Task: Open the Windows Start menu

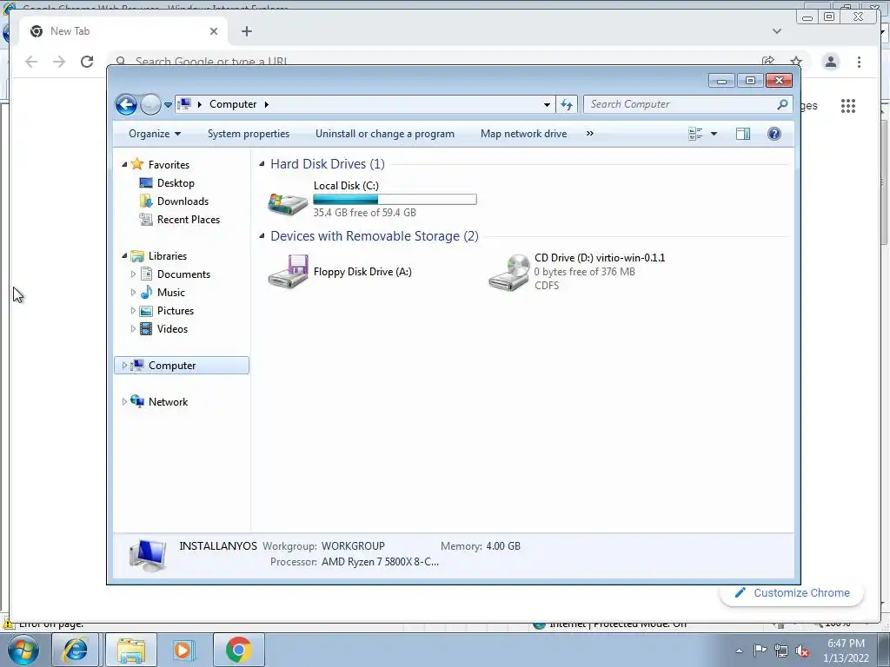Action: (x=23, y=650)
